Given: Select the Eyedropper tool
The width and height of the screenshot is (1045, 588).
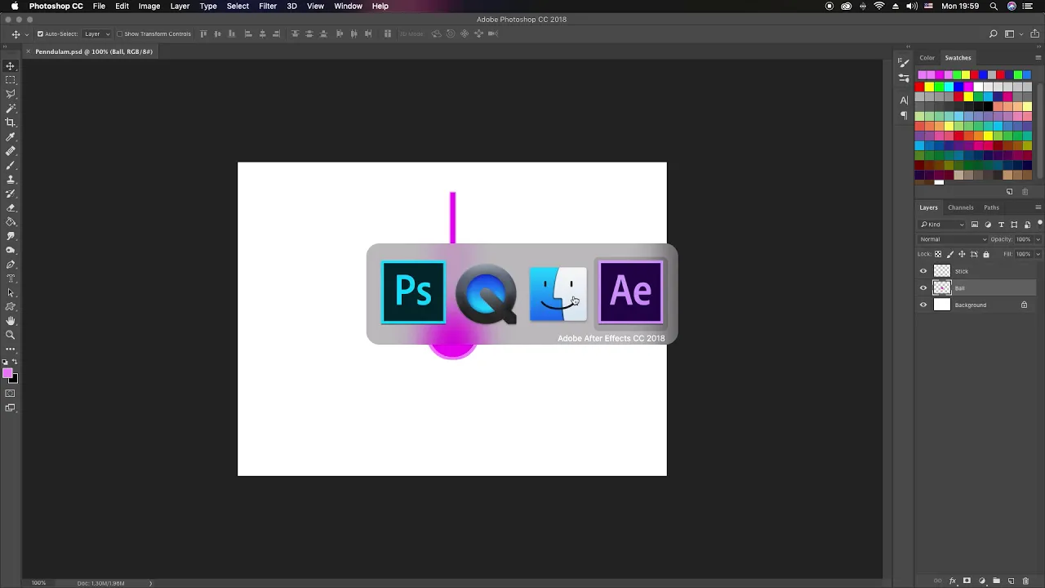Looking at the screenshot, I should [x=11, y=136].
